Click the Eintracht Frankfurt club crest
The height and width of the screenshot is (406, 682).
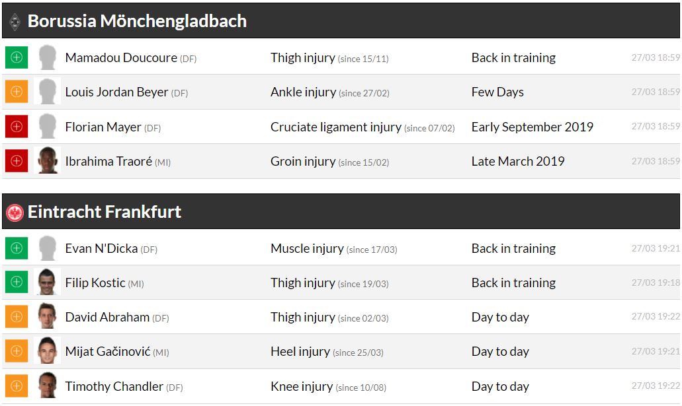[15, 213]
